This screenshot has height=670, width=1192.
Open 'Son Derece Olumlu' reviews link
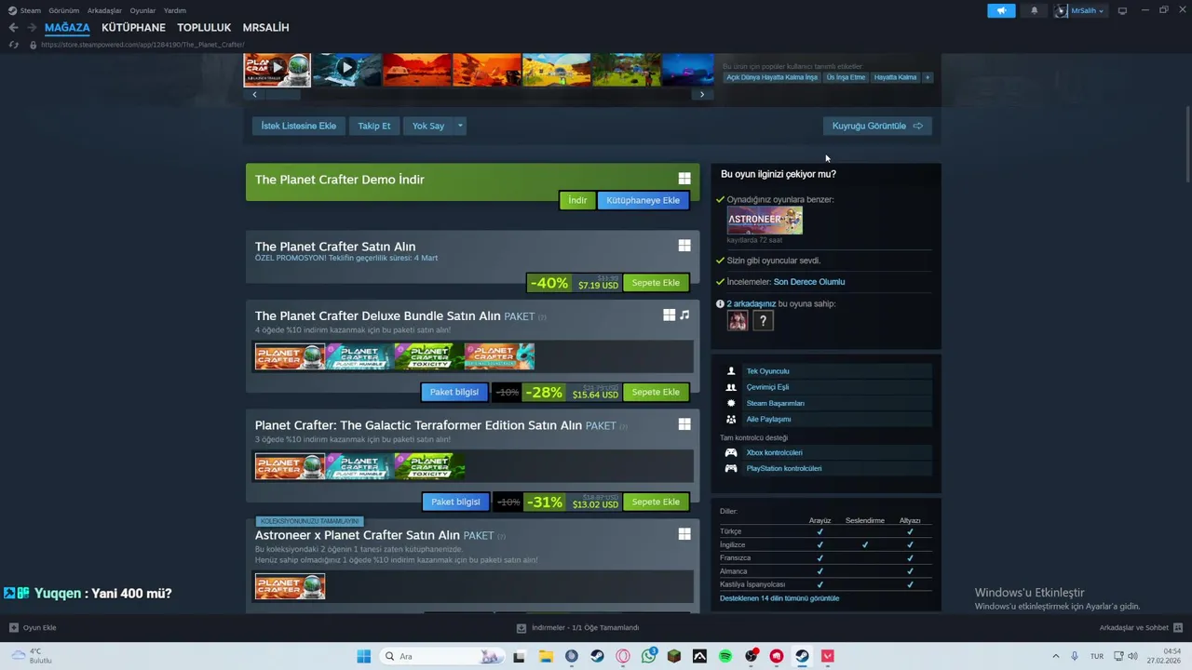point(809,282)
